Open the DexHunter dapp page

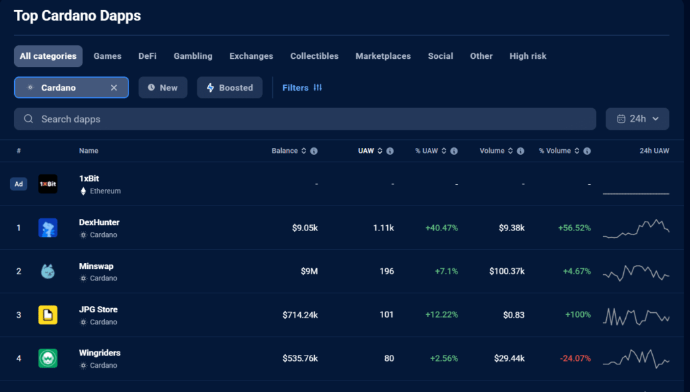click(x=99, y=222)
